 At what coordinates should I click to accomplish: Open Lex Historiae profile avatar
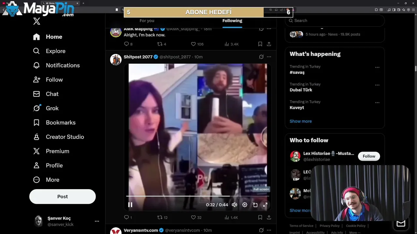click(295, 156)
